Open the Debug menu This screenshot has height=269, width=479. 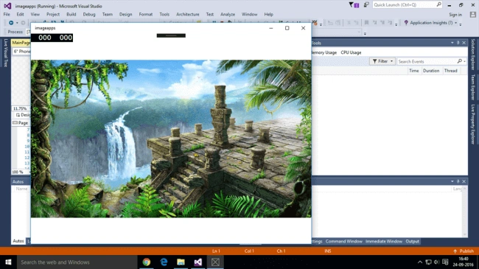89,14
